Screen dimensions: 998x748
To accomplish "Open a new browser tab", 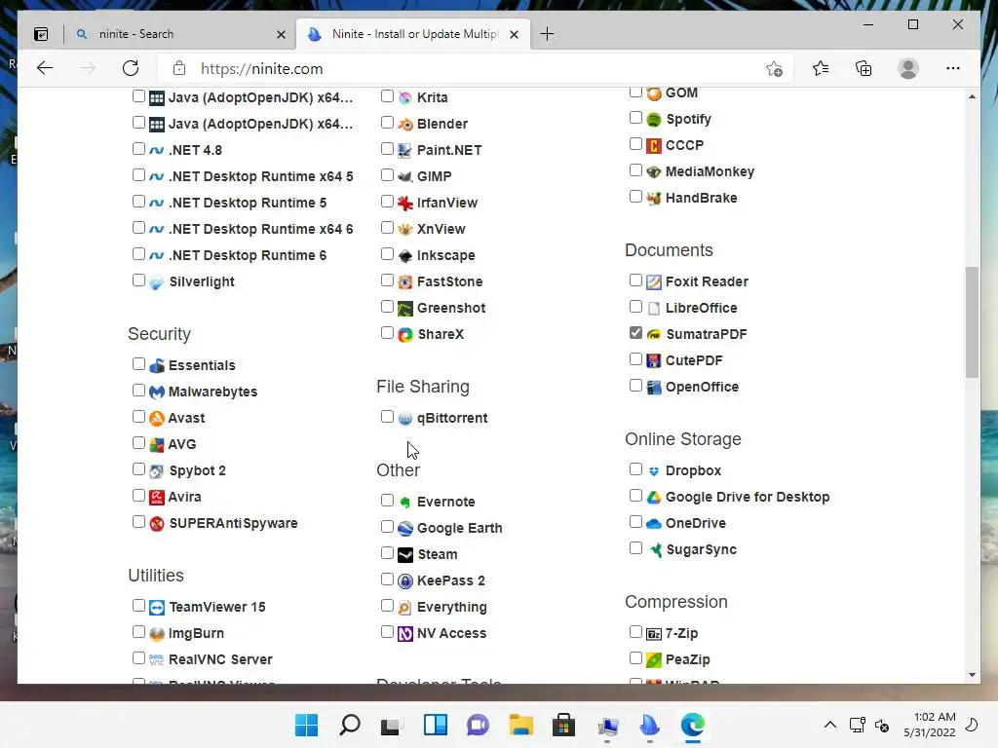I will [547, 34].
